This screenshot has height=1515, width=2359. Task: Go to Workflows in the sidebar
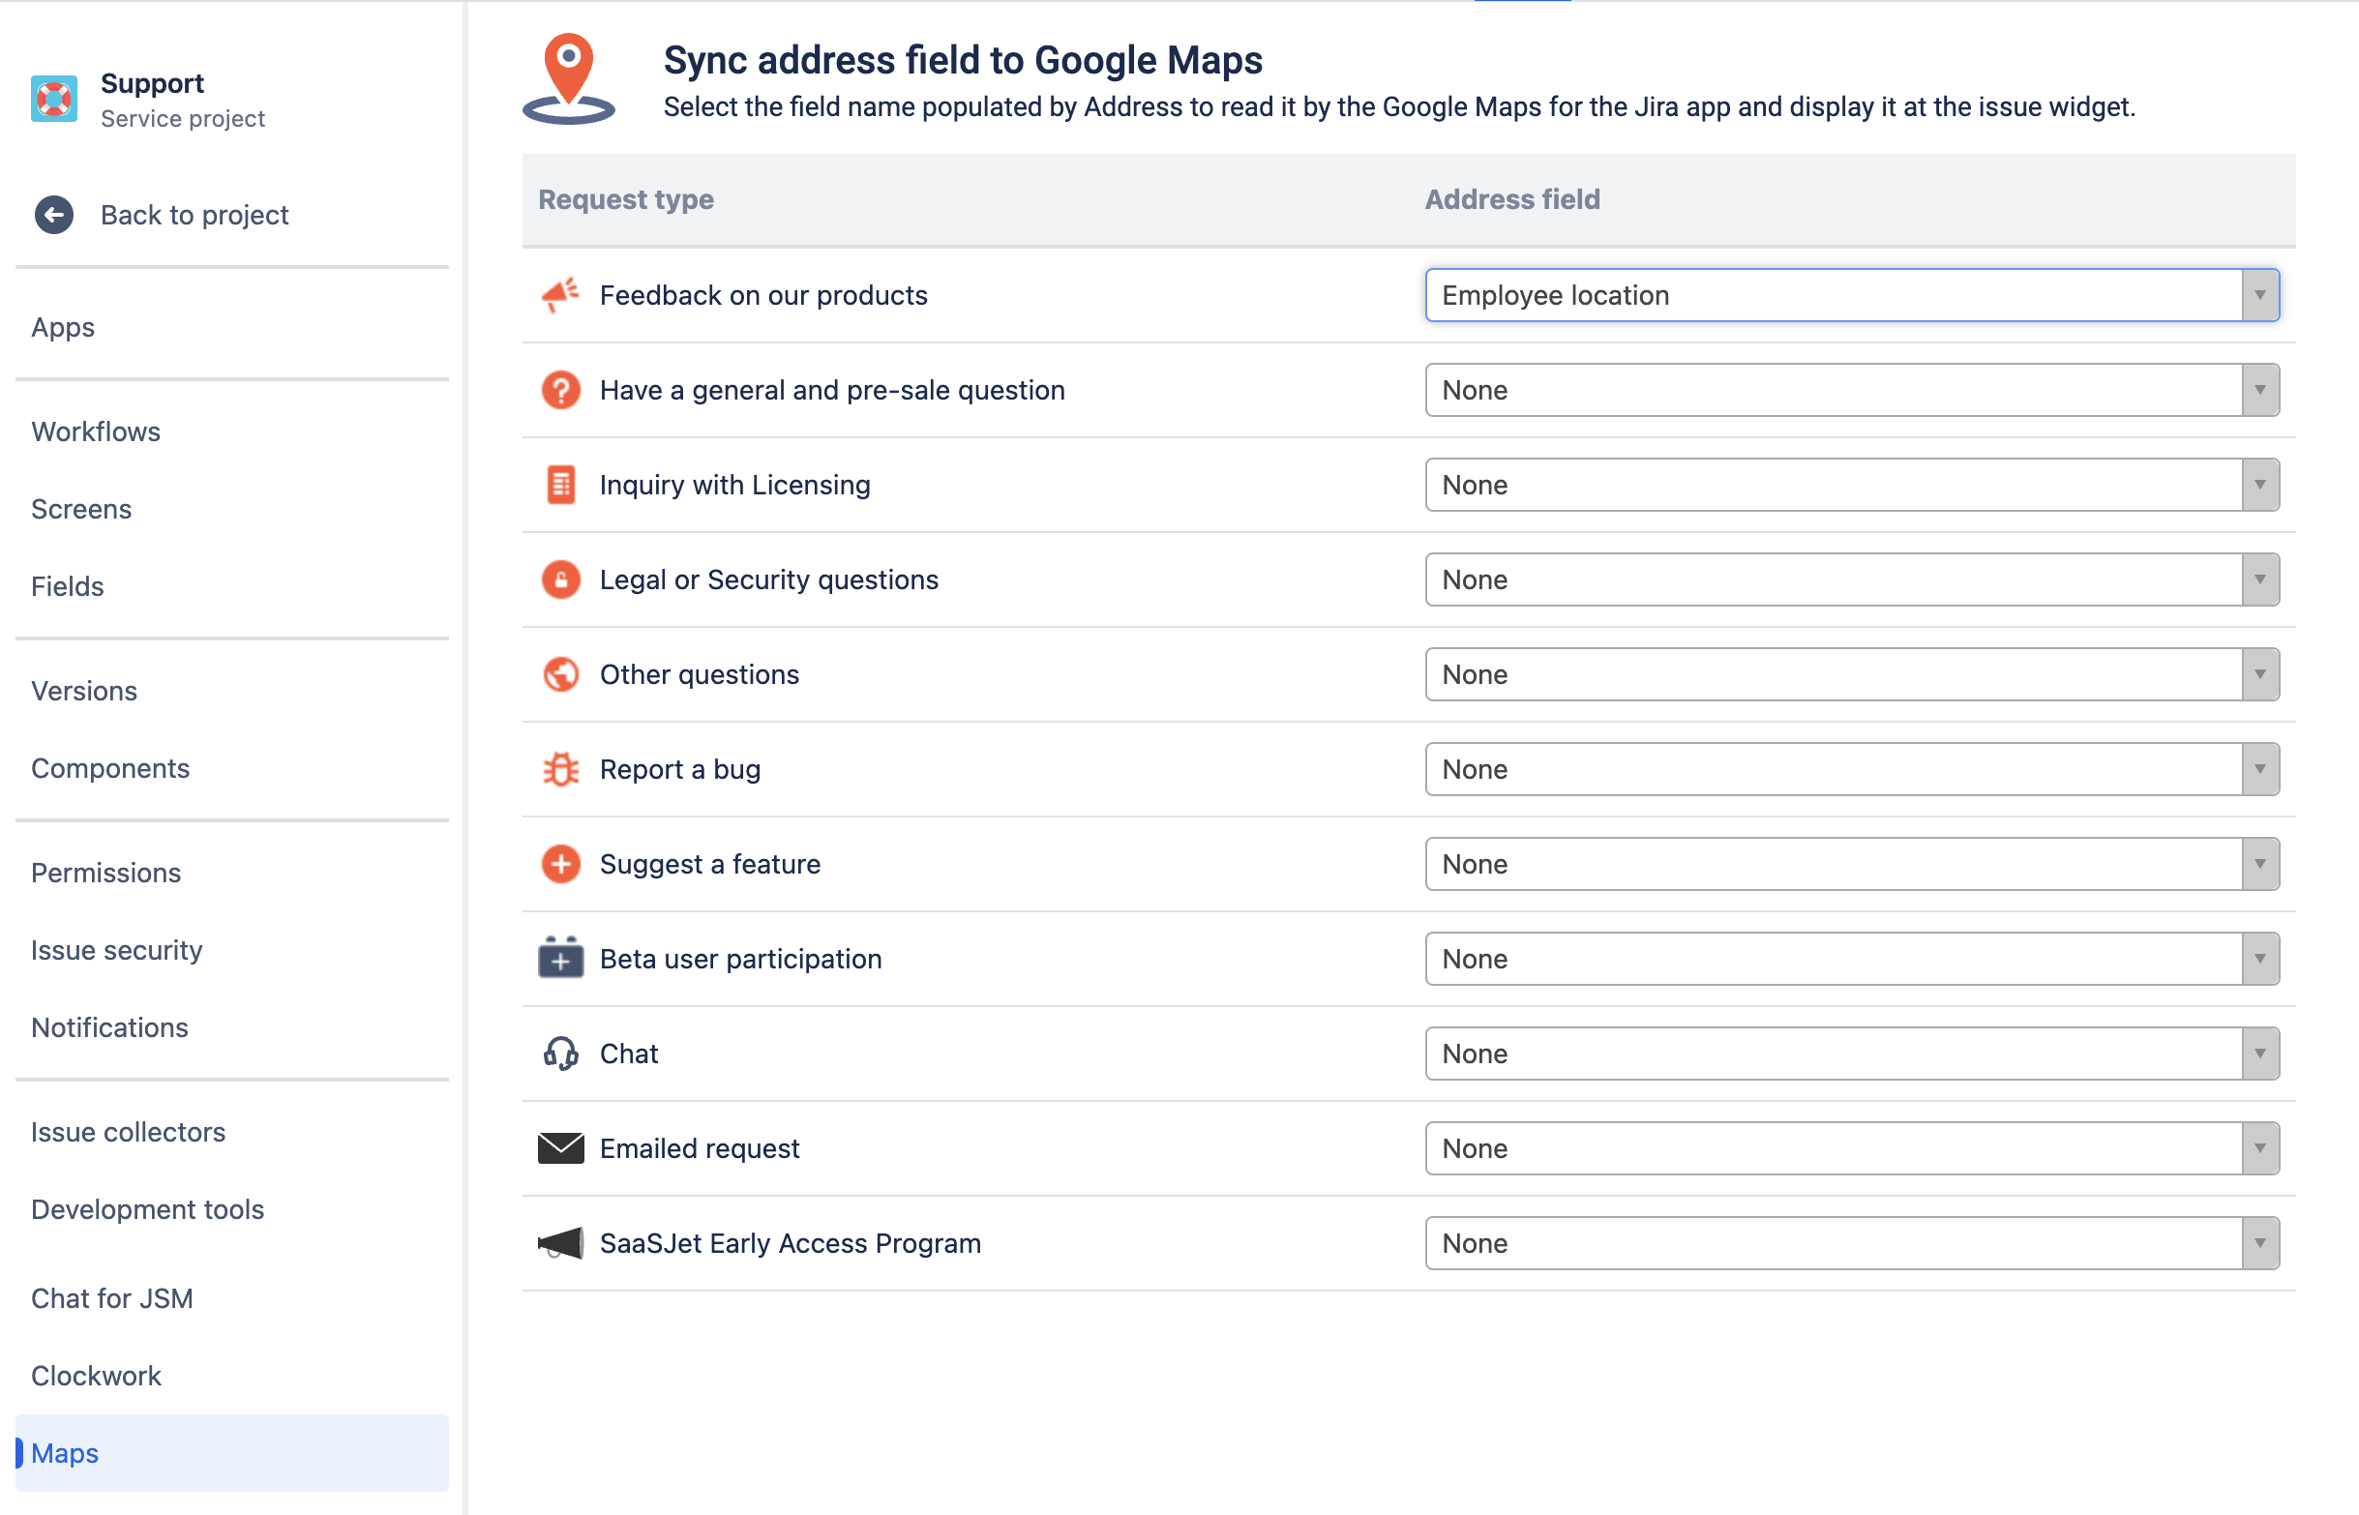click(96, 431)
